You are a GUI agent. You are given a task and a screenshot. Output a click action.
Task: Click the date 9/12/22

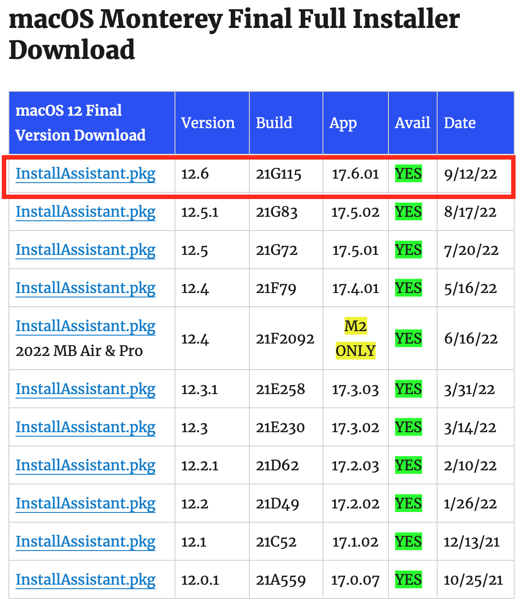pyautogui.click(x=470, y=174)
